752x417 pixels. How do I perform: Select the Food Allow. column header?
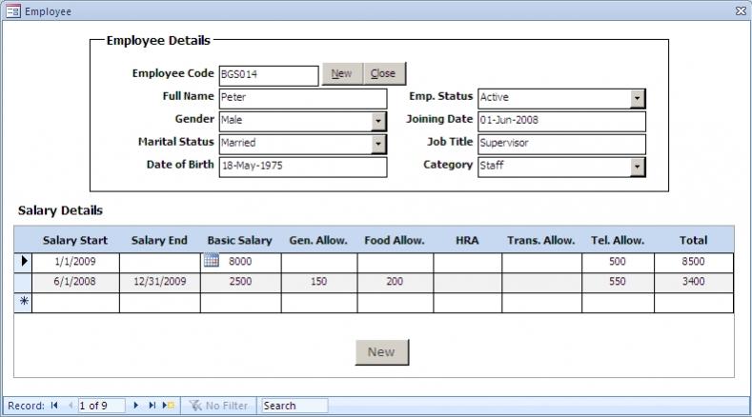(x=395, y=240)
